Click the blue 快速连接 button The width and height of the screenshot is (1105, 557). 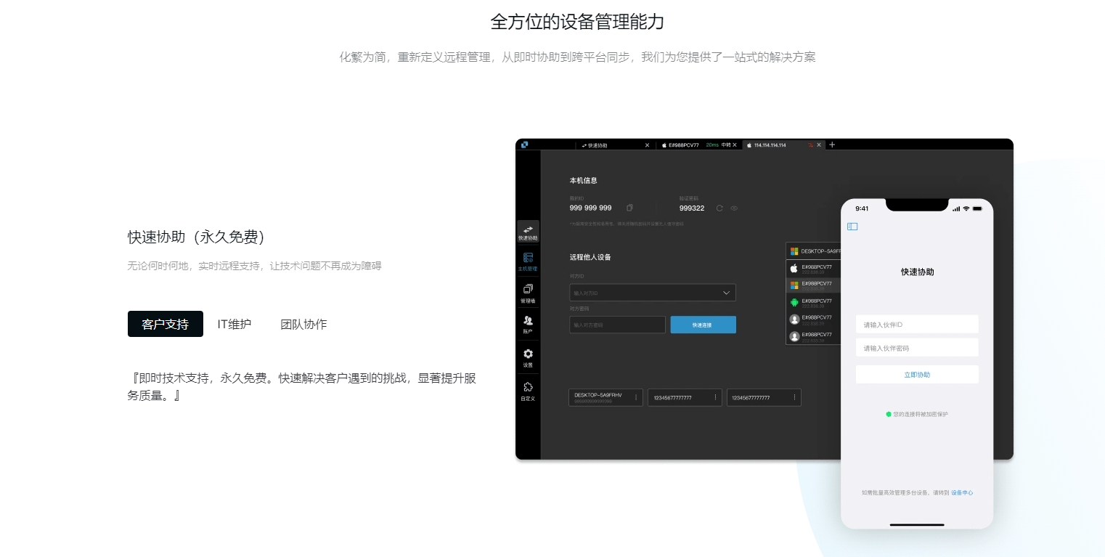point(703,325)
